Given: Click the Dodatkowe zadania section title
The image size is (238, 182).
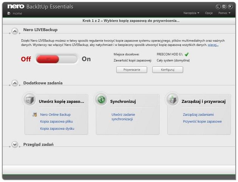Looking at the screenshot, I should click(x=43, y=83).
